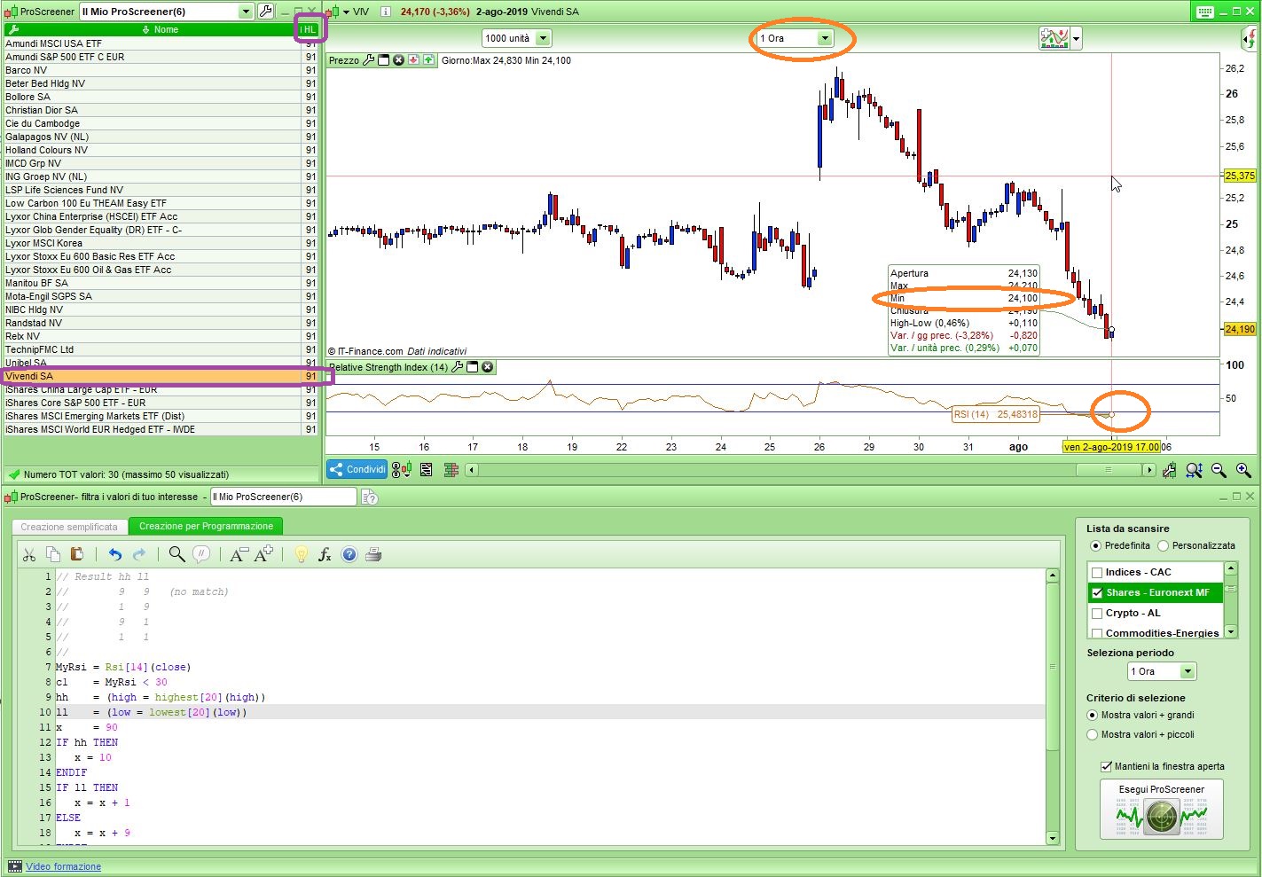Increase editor font size
1262x877 pixels.
(263, 555)
